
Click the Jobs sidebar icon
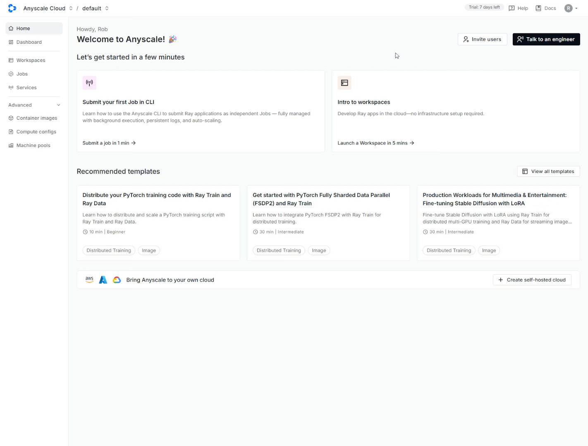point(11,74)
